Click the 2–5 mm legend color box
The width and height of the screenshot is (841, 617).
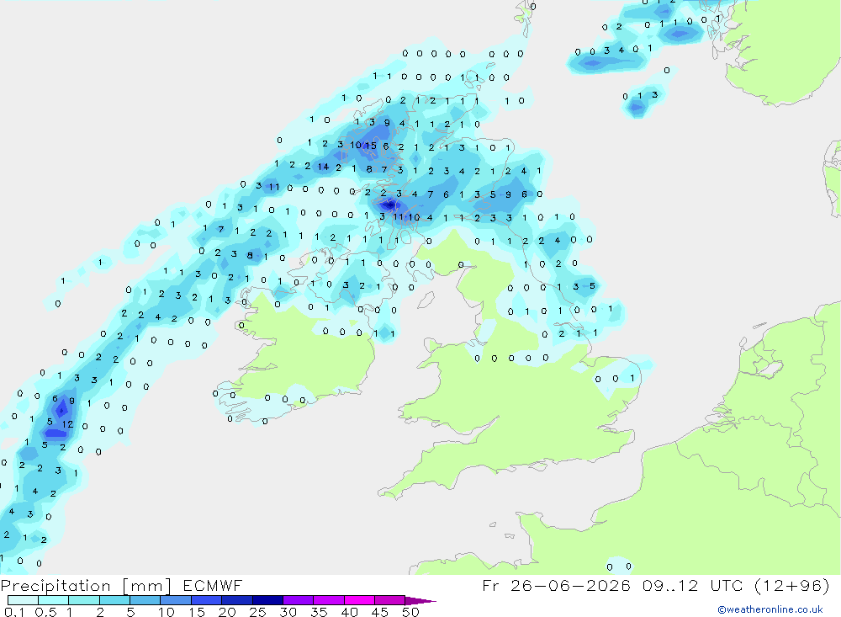[114, 600]
